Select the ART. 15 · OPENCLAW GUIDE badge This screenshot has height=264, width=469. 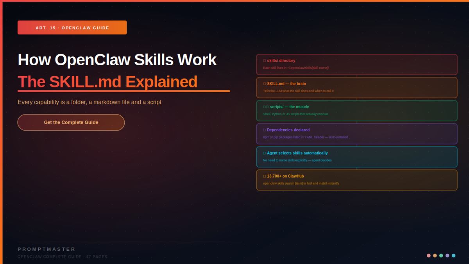[72, 28]
